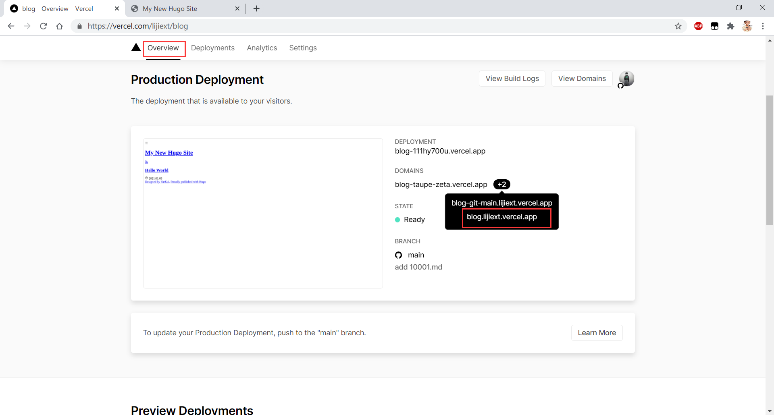Minimize the browser window

[716, 8]
